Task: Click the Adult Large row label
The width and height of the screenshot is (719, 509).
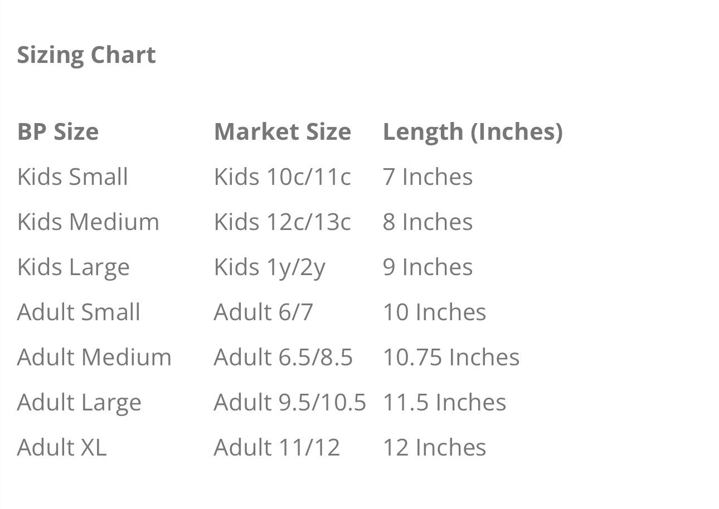Action: coord(79,403)
